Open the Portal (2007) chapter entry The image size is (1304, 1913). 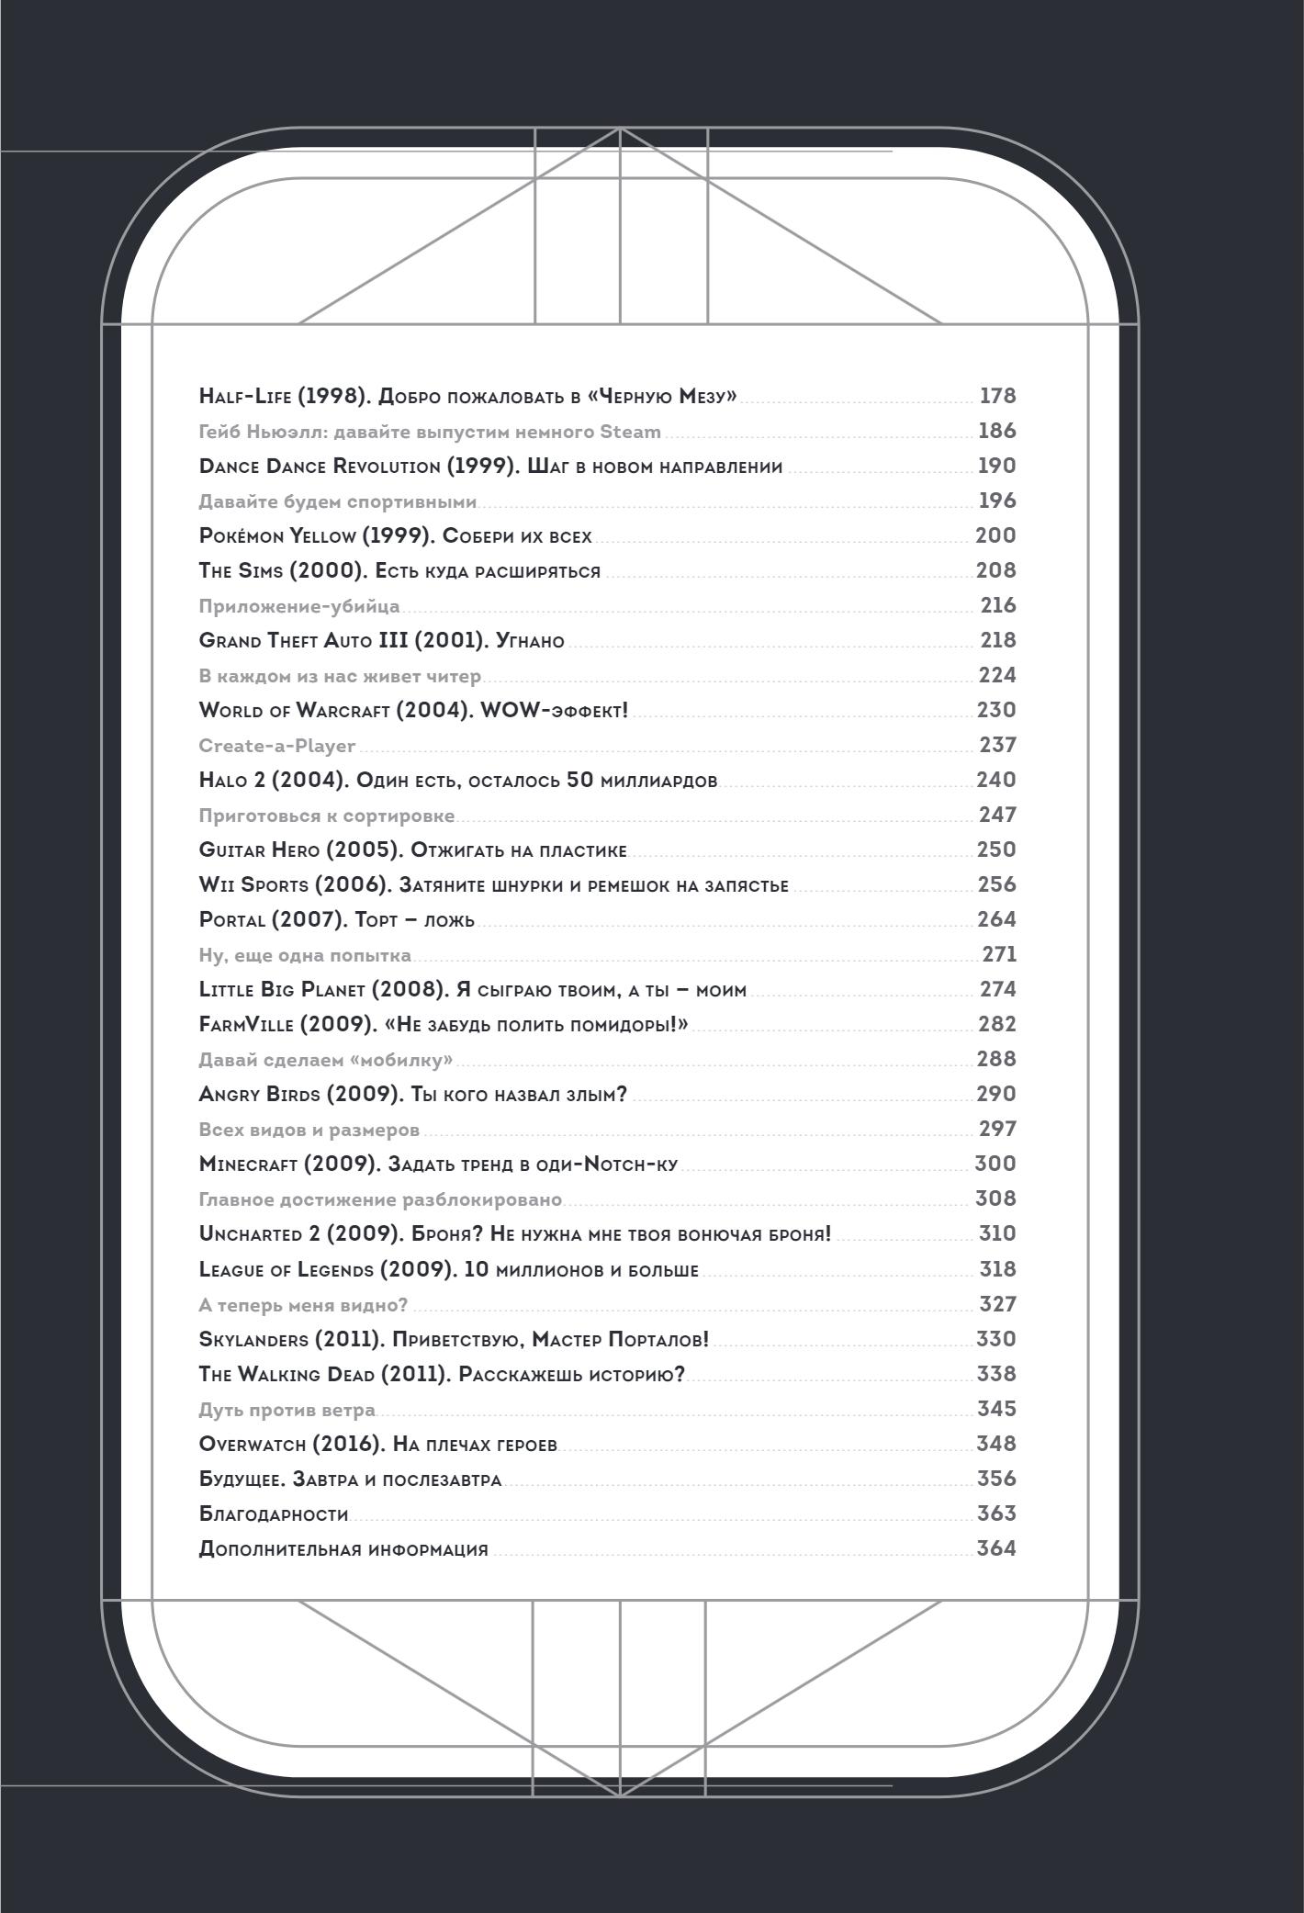(x=607, y=919)
